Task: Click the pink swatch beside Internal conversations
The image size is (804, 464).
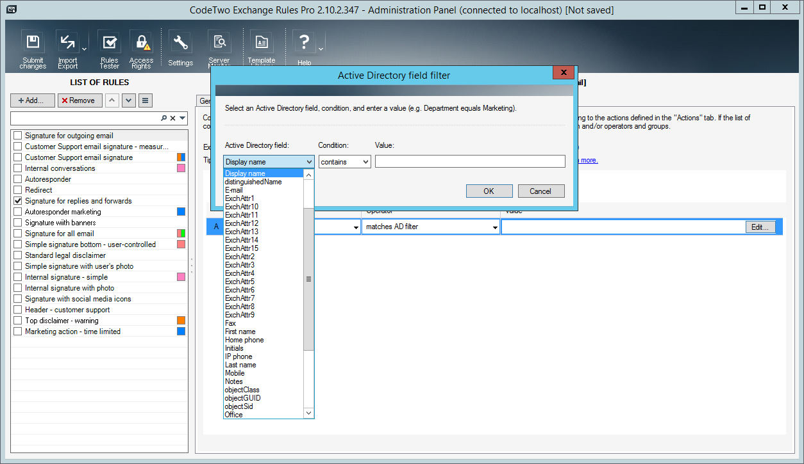Action: [x=181, y=168]
